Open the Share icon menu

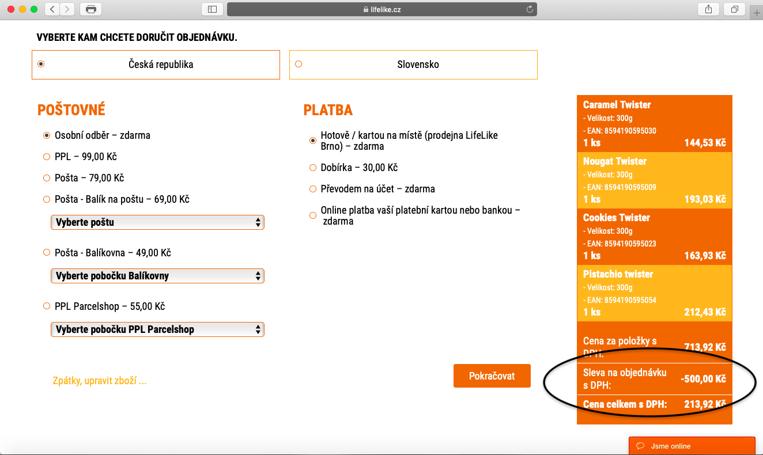(708, 9)
